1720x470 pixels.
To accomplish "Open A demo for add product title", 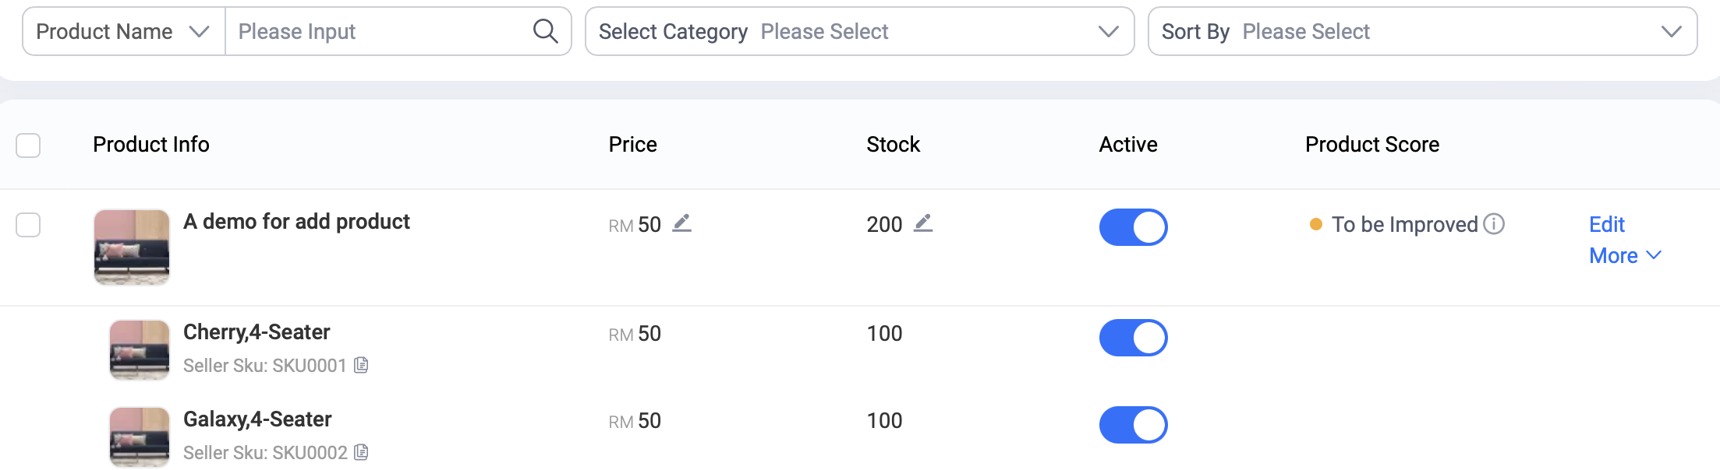I will (x=296, y=222).
